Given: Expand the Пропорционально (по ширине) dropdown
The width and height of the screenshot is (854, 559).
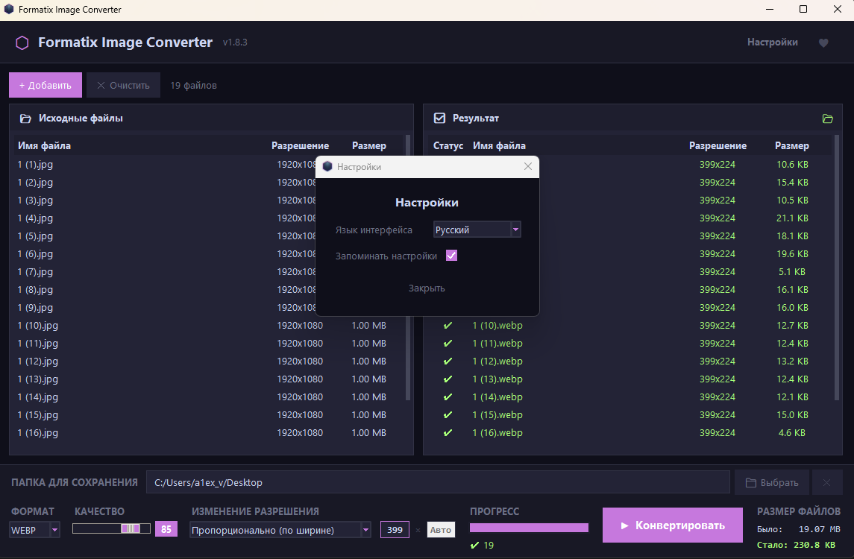Looking at the screenshot, I should (x=280, y=530).
